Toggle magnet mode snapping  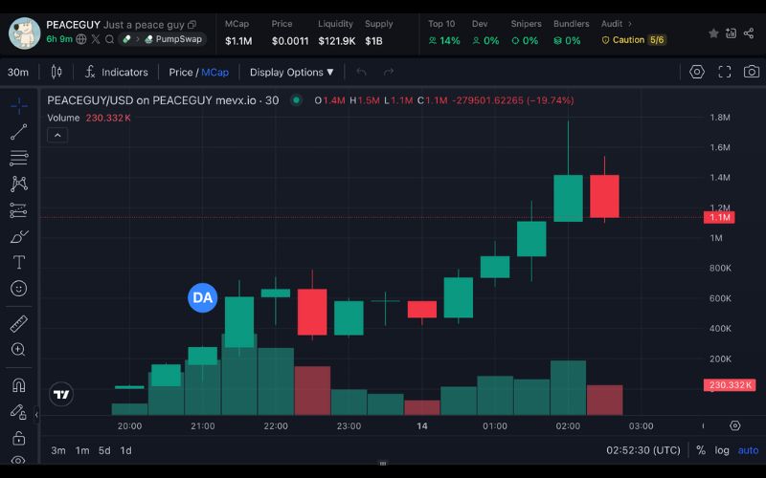19,385
